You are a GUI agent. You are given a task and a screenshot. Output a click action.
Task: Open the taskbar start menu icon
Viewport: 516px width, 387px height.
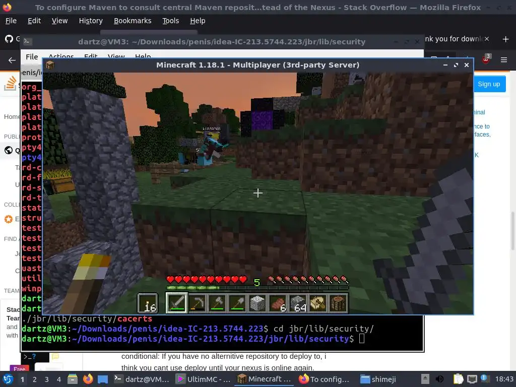tap(8, 379)
